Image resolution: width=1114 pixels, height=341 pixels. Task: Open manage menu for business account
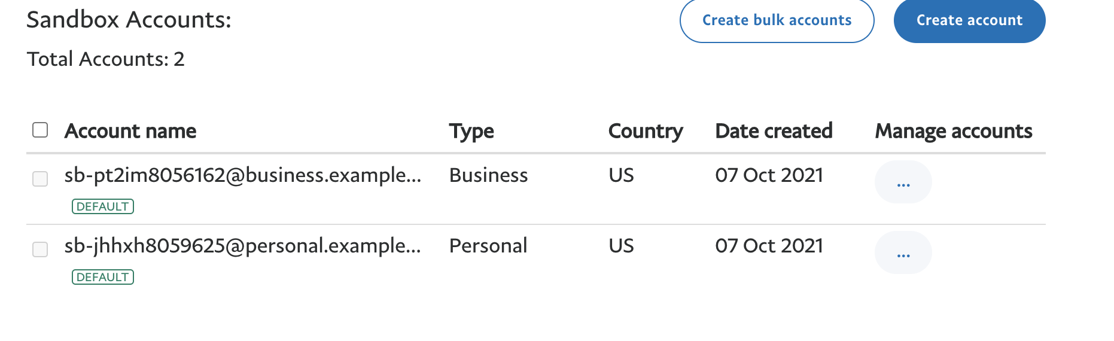903,182
